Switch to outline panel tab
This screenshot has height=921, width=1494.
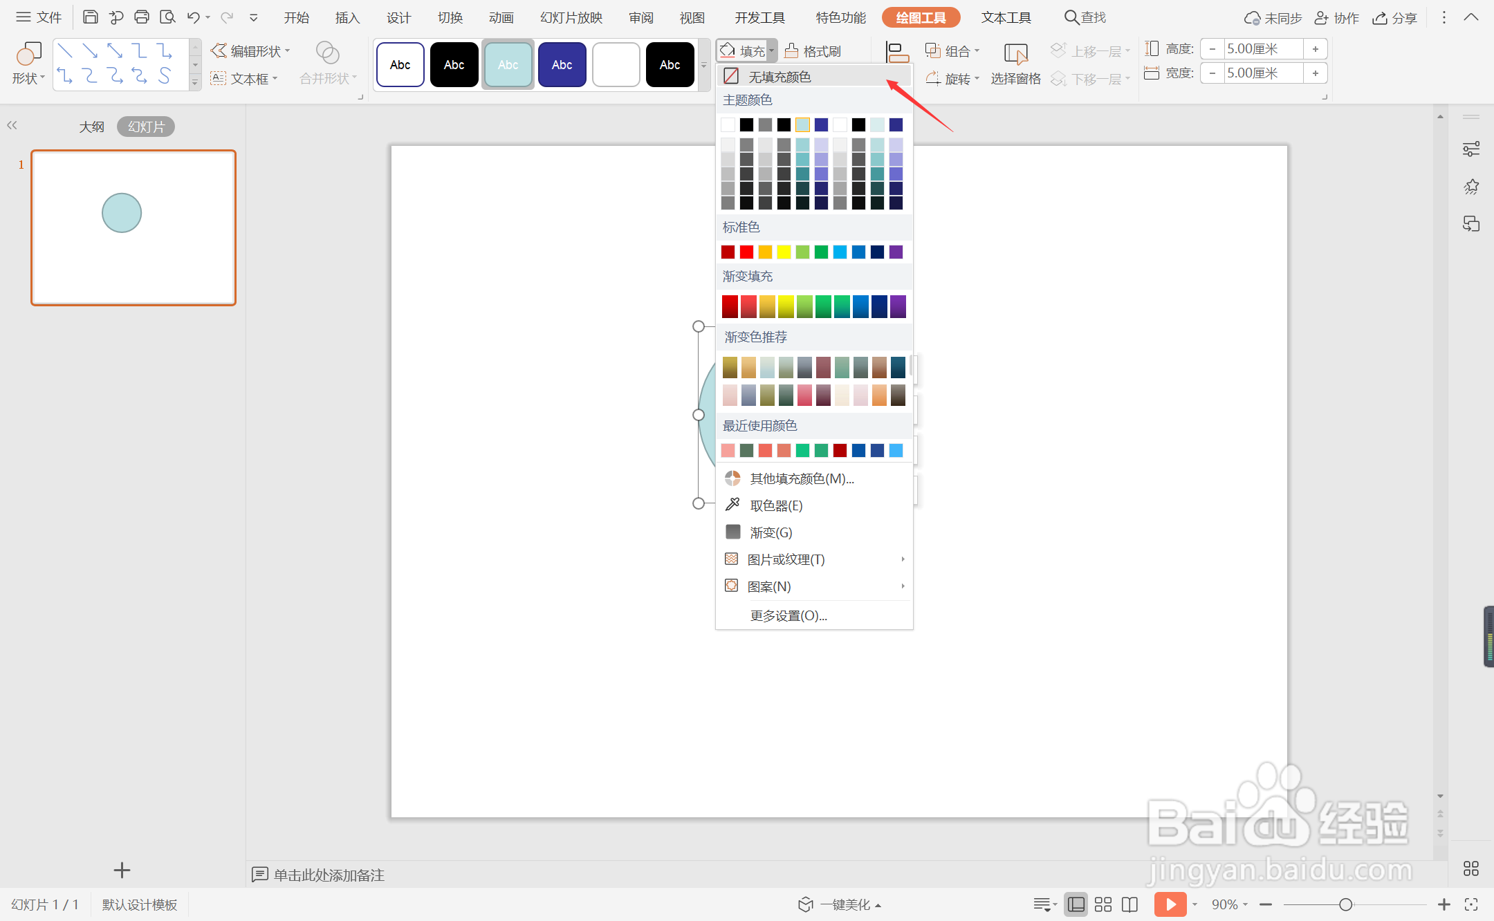(91, 127)
